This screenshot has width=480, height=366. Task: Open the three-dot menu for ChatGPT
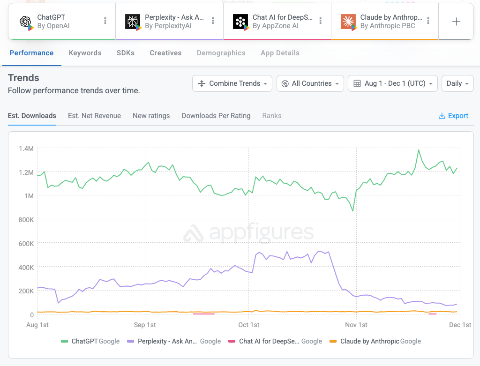point(105,21)
